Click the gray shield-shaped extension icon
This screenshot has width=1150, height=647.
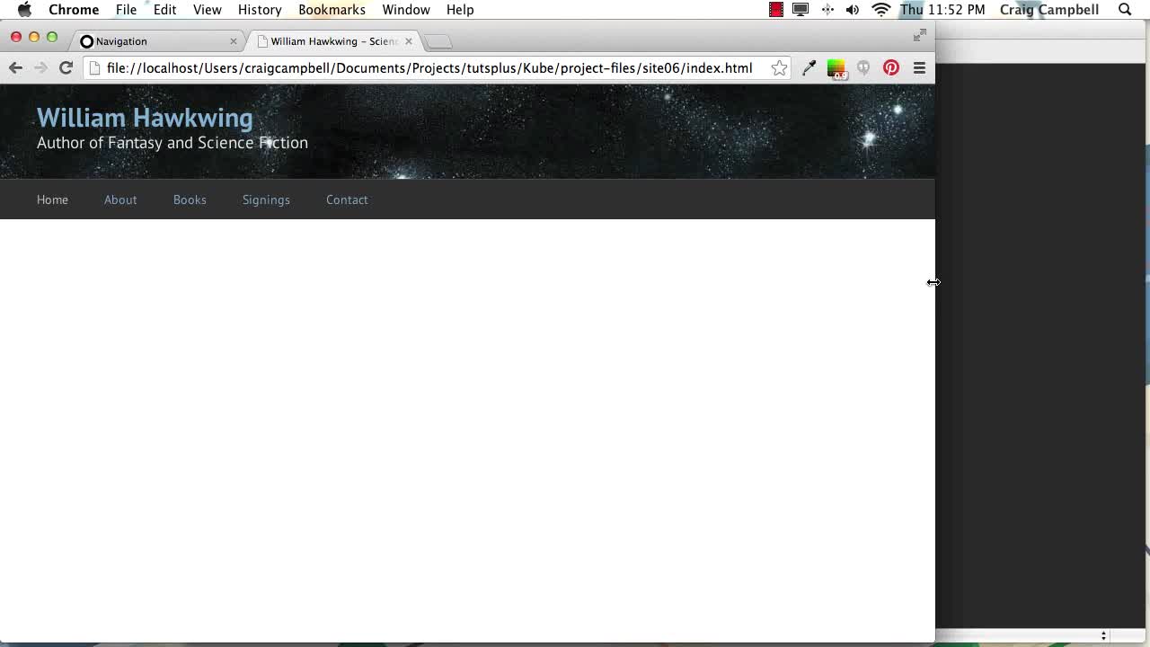pyautogui.click(x=863, y=68)
